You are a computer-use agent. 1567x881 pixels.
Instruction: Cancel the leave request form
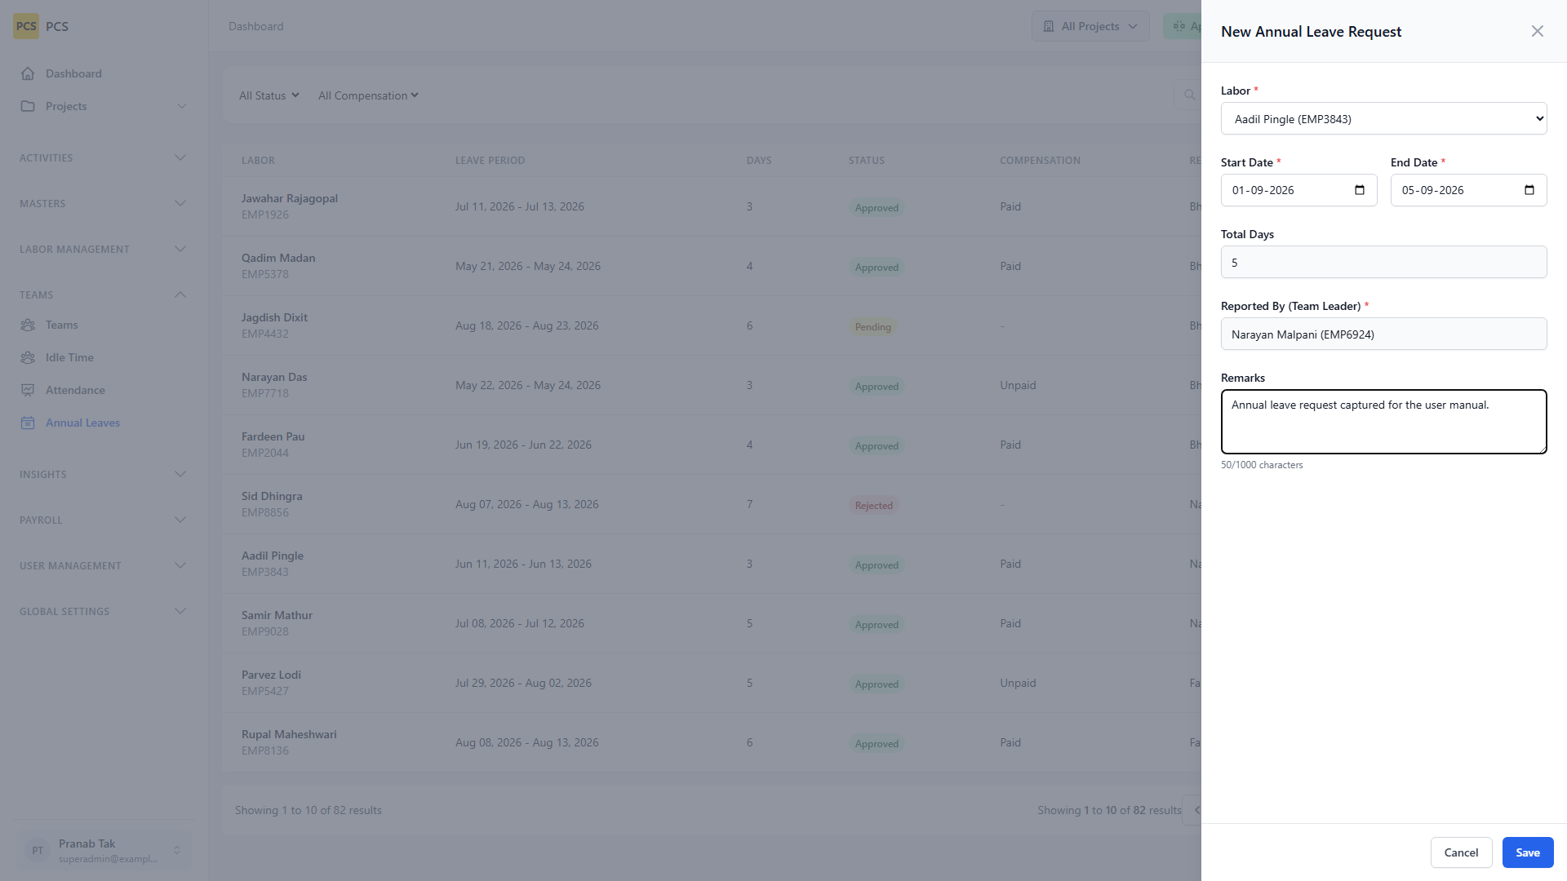1461,852
